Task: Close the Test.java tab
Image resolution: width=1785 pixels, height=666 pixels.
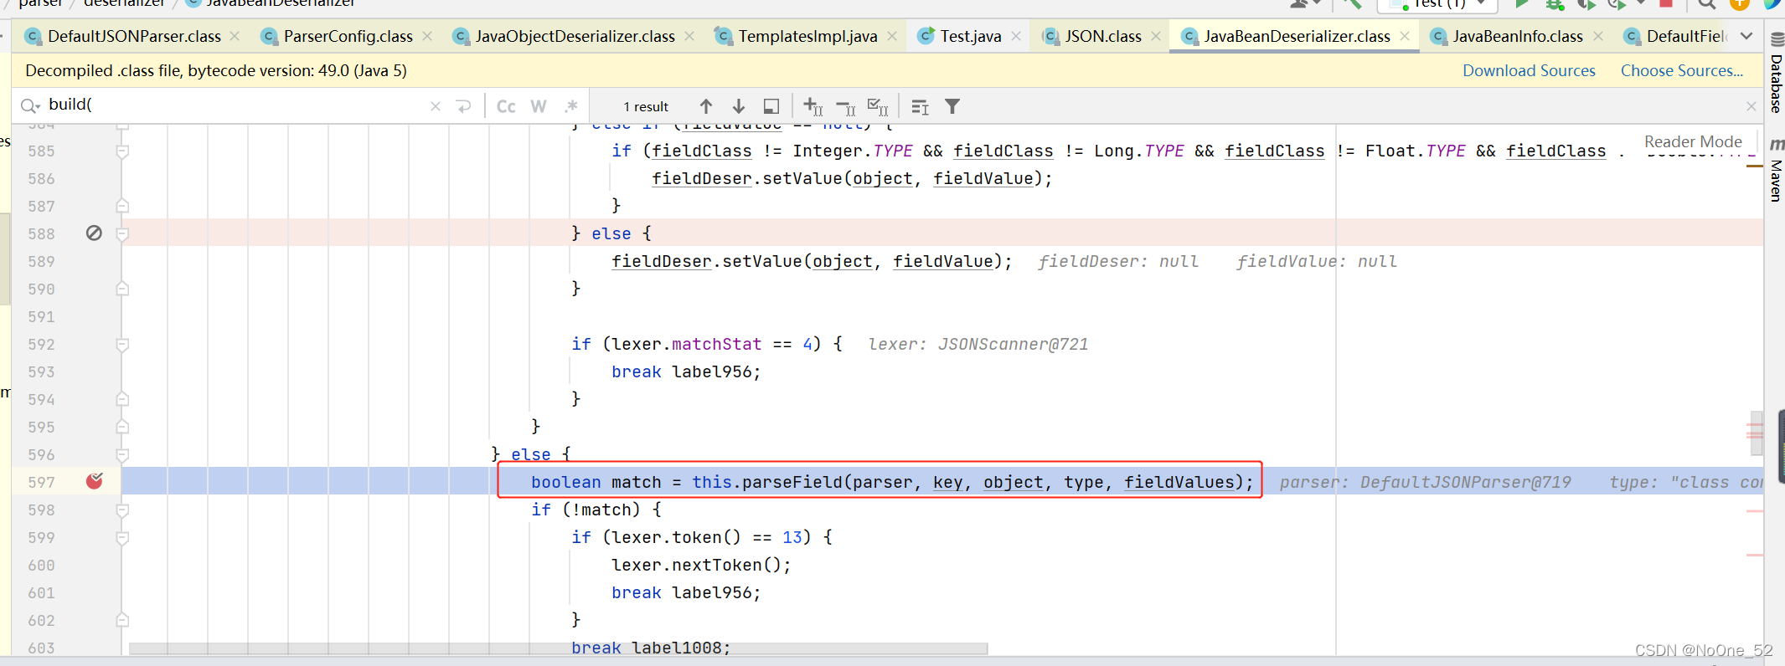Action: 1016,36
